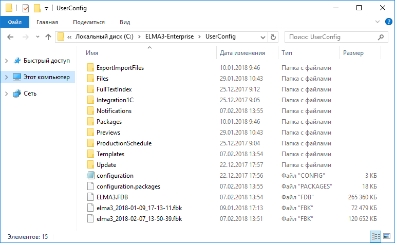Image resolution: width=395 pixels, height=243 pixels.
Task: Go up one folder level
Action: pyautogui.click(x=48, y=37)
